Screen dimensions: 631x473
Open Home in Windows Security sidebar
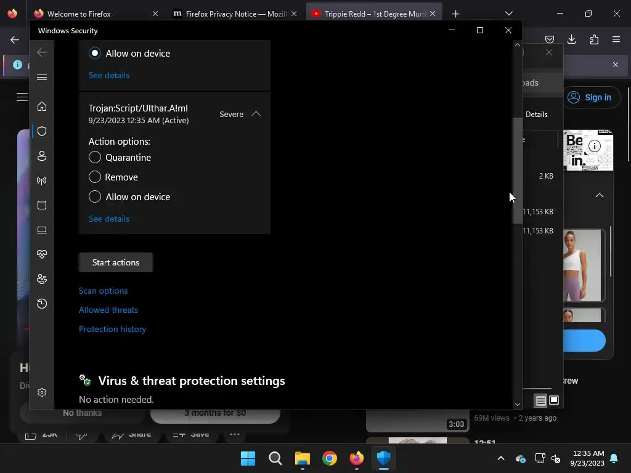tap(42, 107)
